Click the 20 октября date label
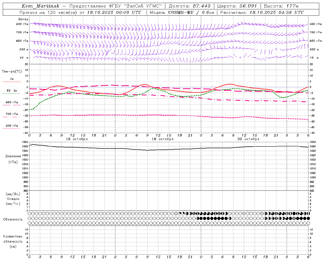The image size is (323, 259). pos(248,139)
